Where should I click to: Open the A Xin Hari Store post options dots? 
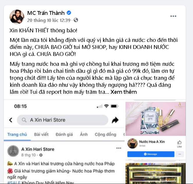(x=119, y=148)
